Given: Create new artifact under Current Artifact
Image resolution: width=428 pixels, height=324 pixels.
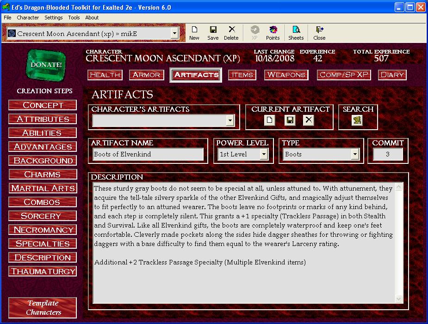Looking at the screenshot, I should pyautogui.click(x=270, y=120).
